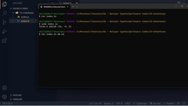Click the EXPLORER panel title
Screen dimensions: 188x106
coord(18,3)
